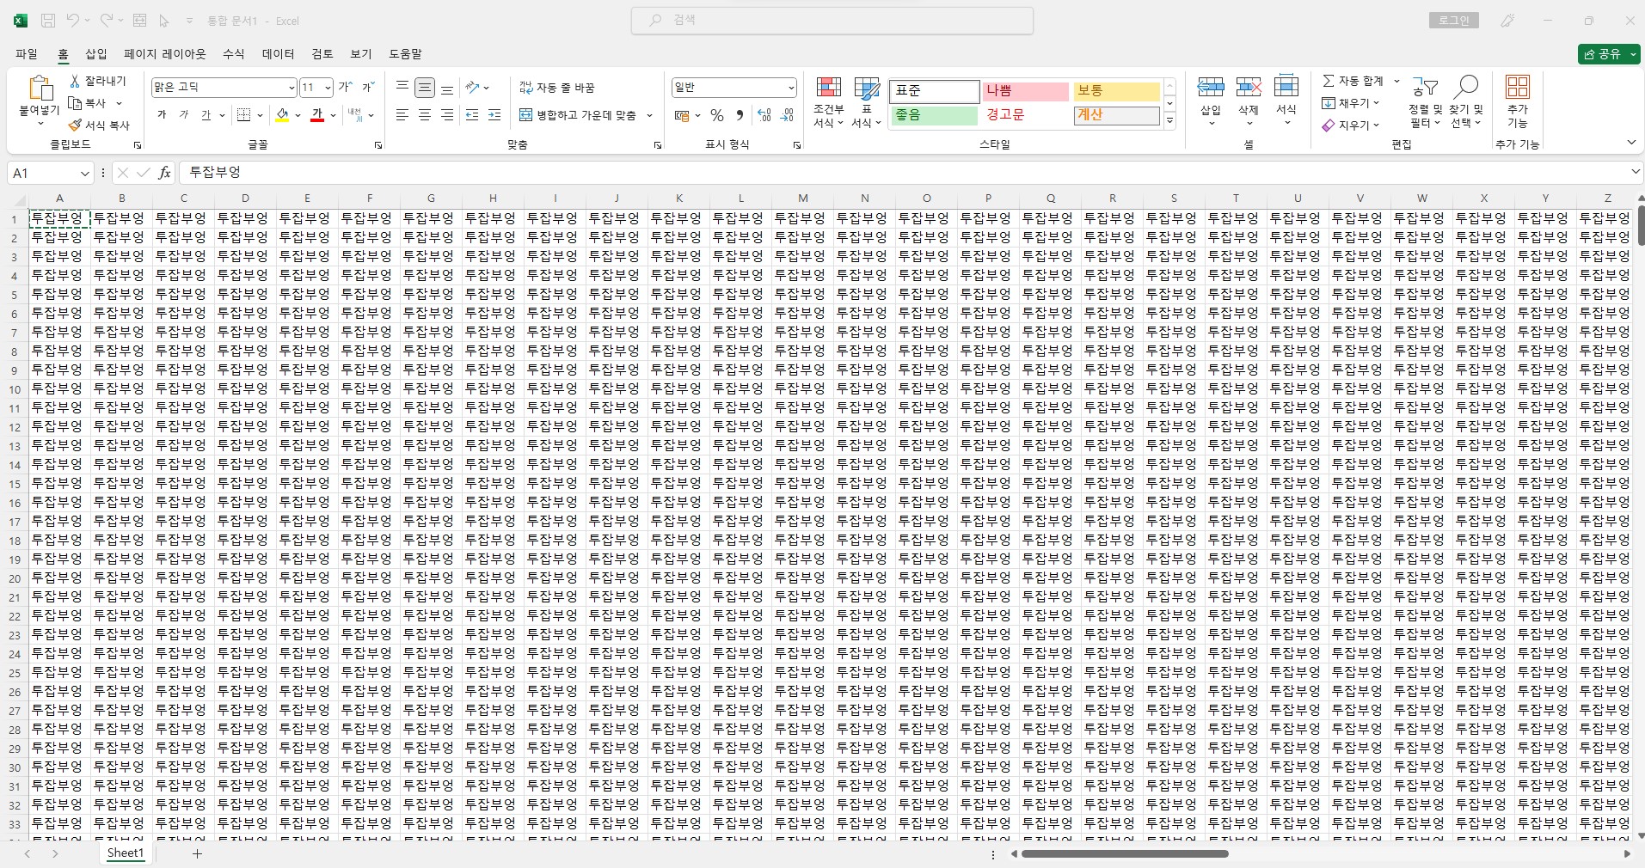Screen dimensions: 1645x868
Task: Click the text orientation icon
Action: [x=472, y=87]
